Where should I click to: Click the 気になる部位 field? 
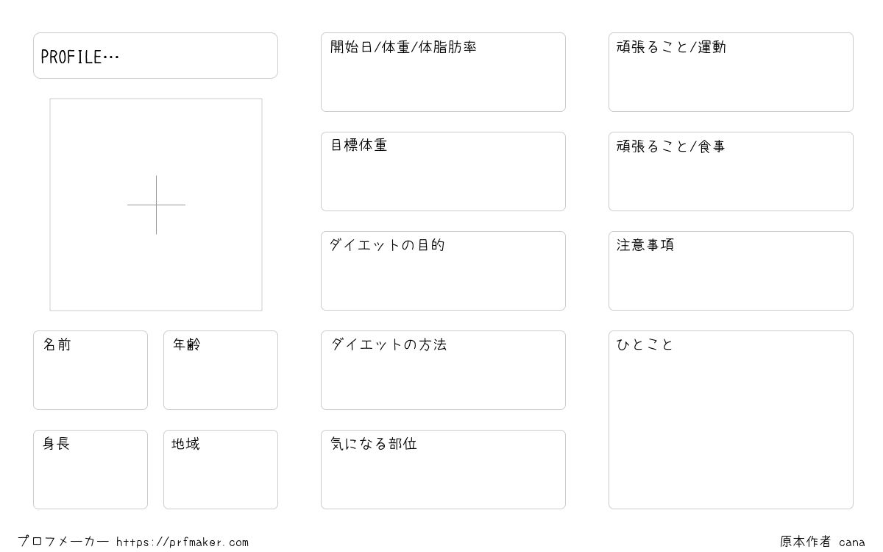coord(443,470)
